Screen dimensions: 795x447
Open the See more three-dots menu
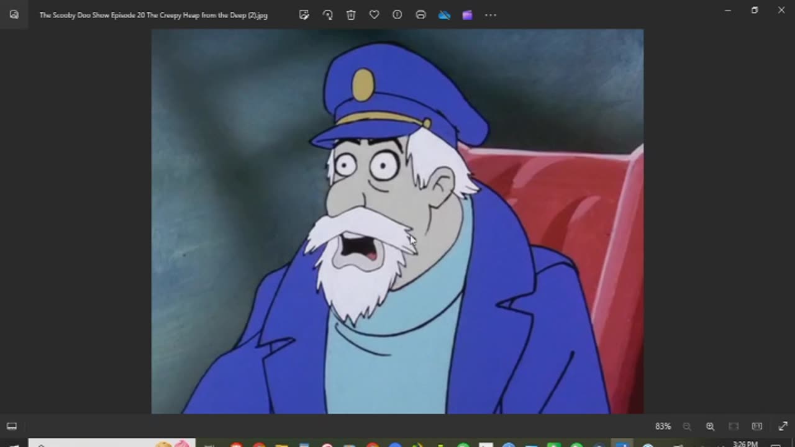[x=491, y=15]
